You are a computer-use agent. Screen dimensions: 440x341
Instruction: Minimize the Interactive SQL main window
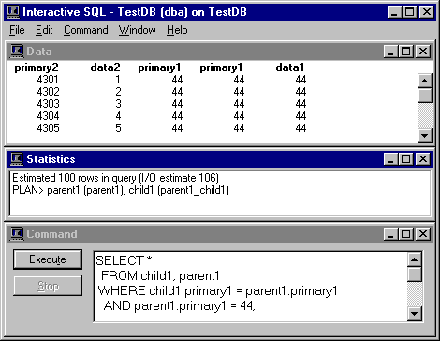[x=394, y=12]
